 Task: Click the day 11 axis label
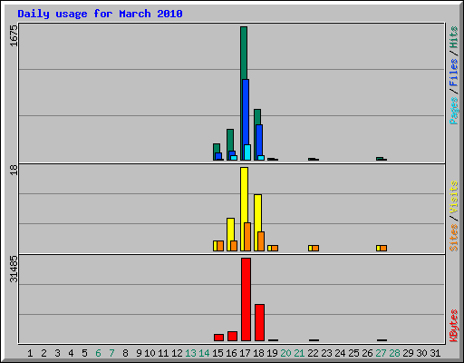163,353
